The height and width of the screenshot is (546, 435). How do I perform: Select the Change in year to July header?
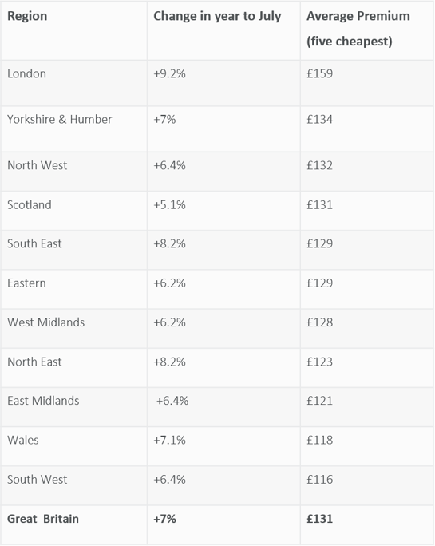(217, 17)
